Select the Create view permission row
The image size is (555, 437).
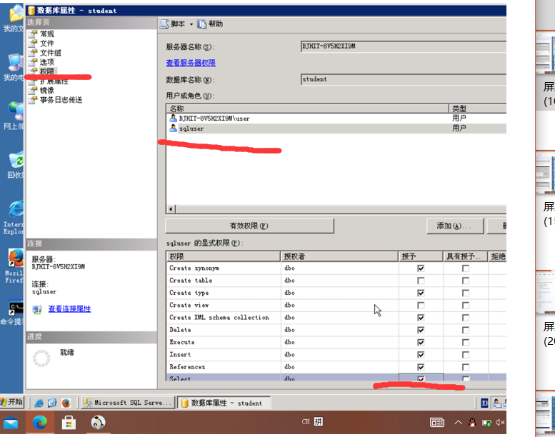tap(336, 306)
